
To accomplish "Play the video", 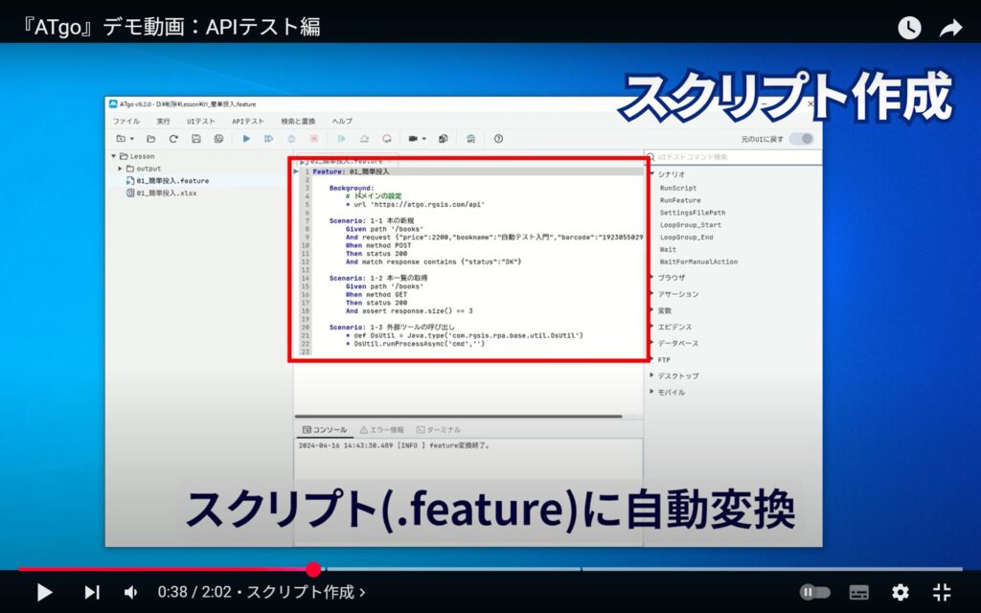I will coord(44,592).
